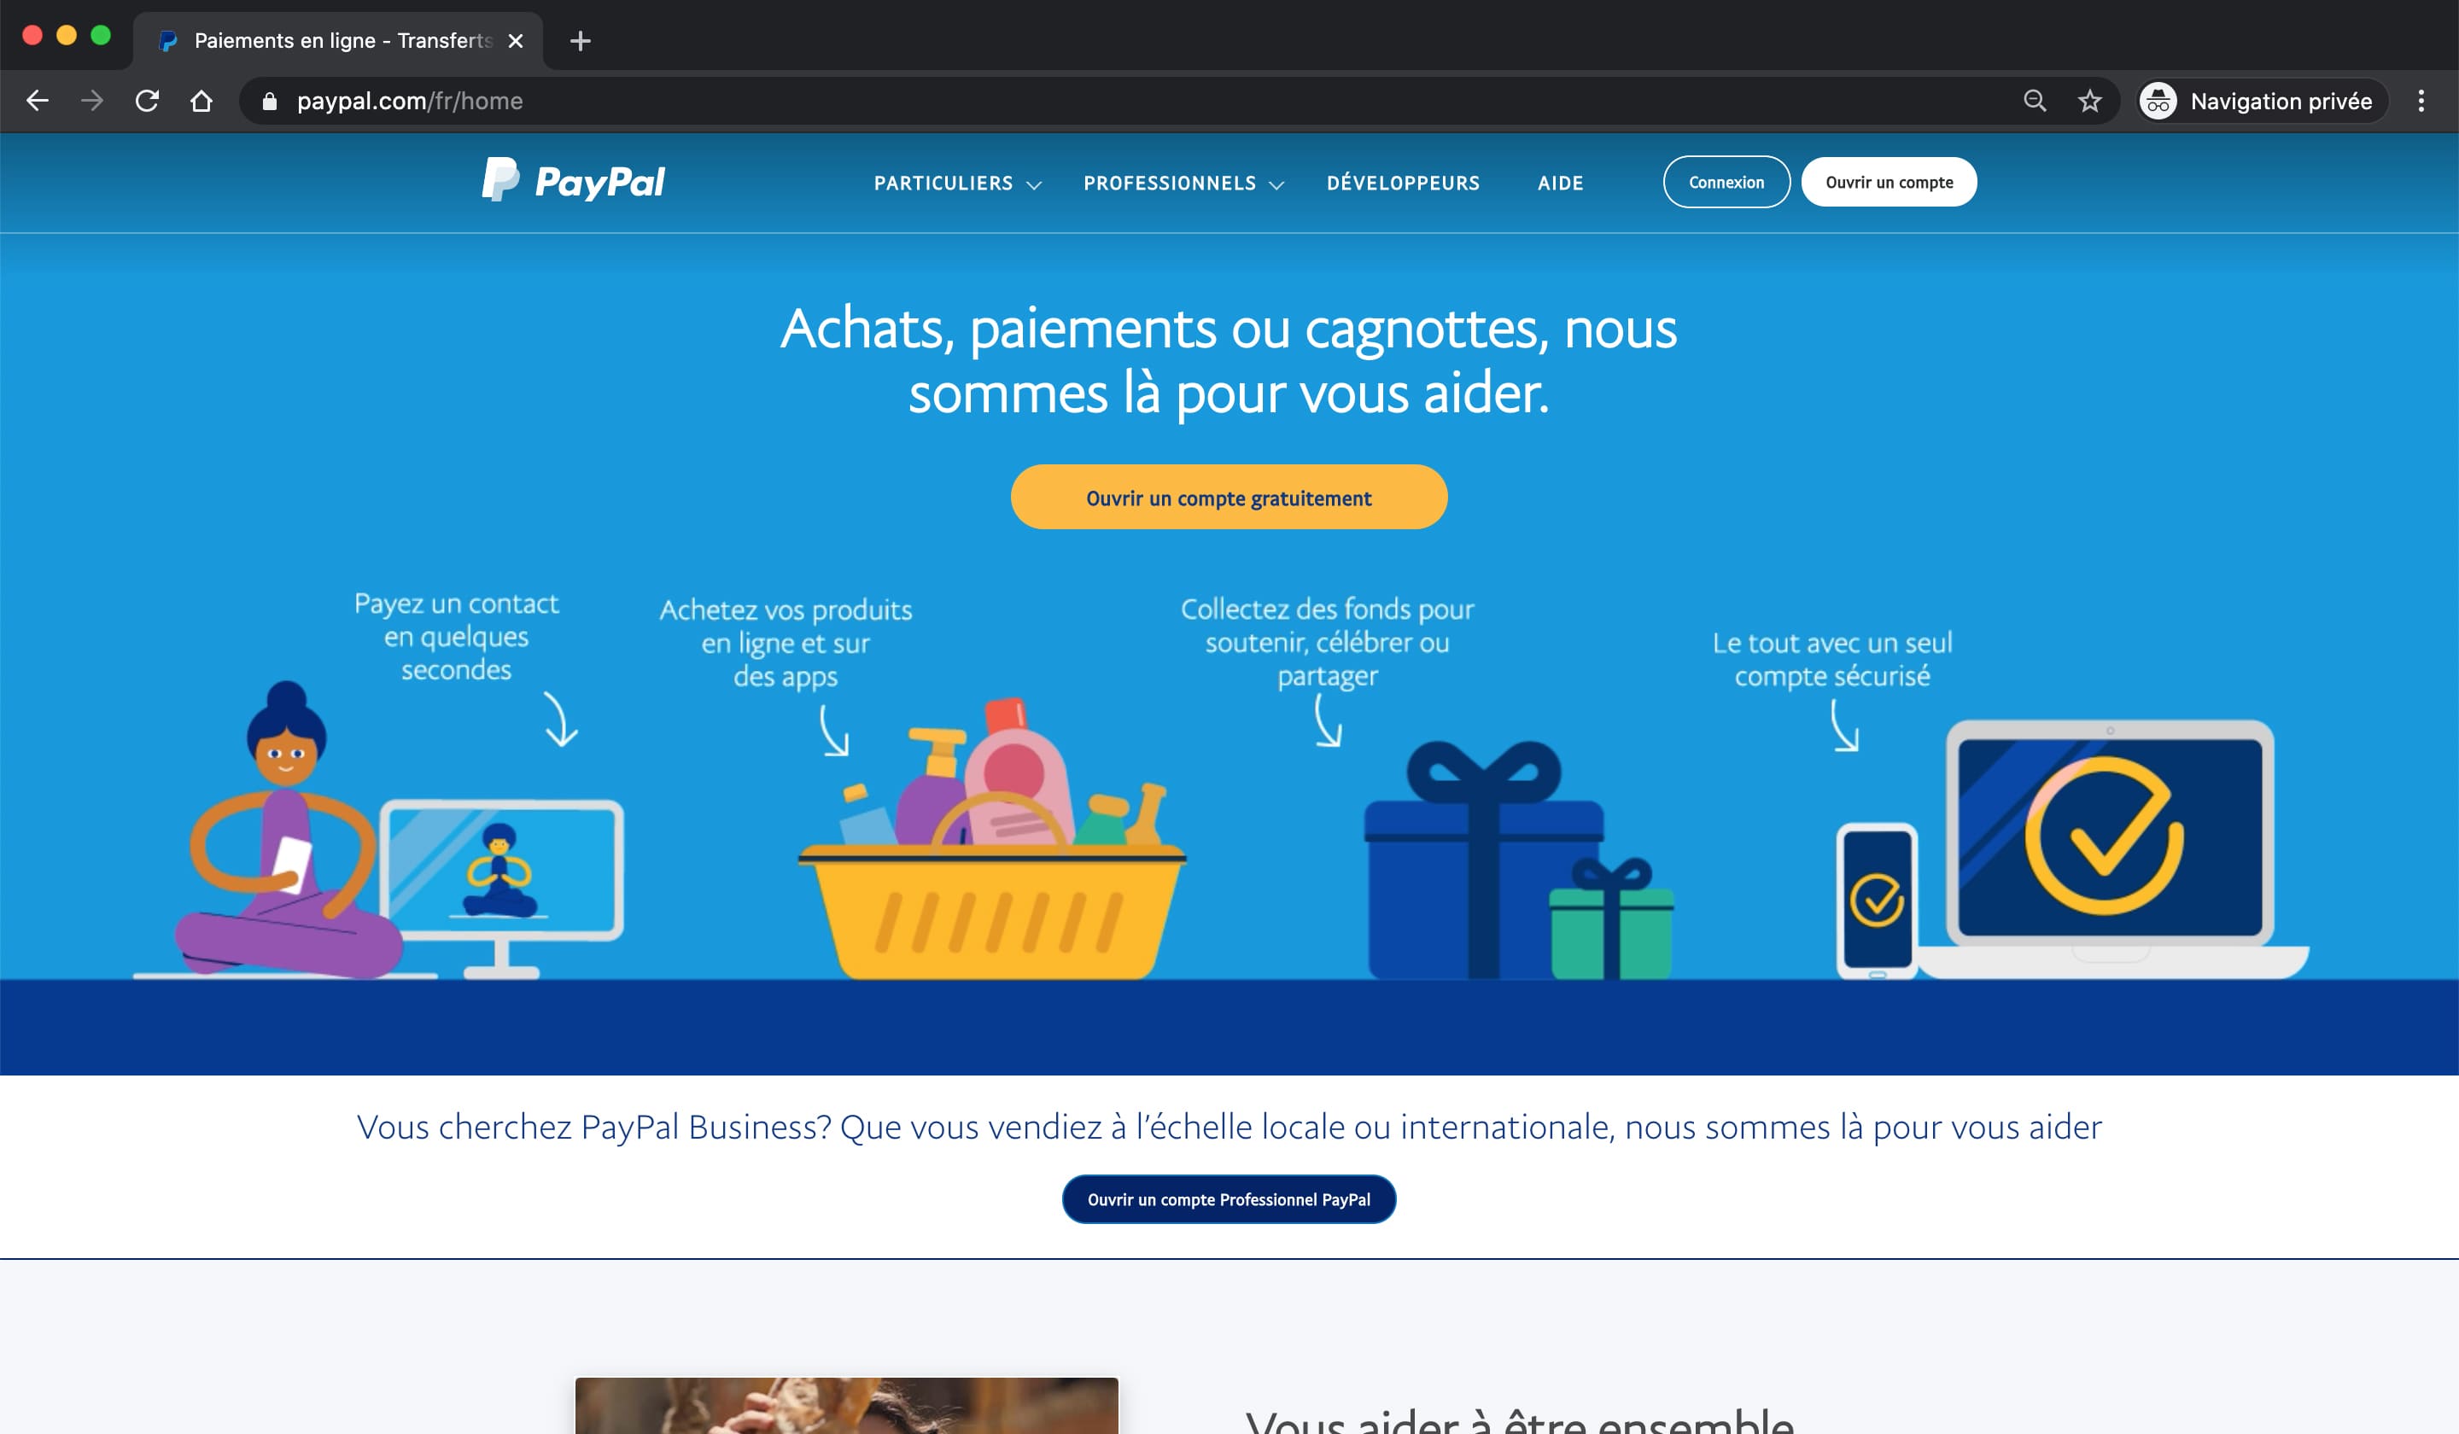
Task: Open new tab with plus icon
Action: click(x=581, y=41)
